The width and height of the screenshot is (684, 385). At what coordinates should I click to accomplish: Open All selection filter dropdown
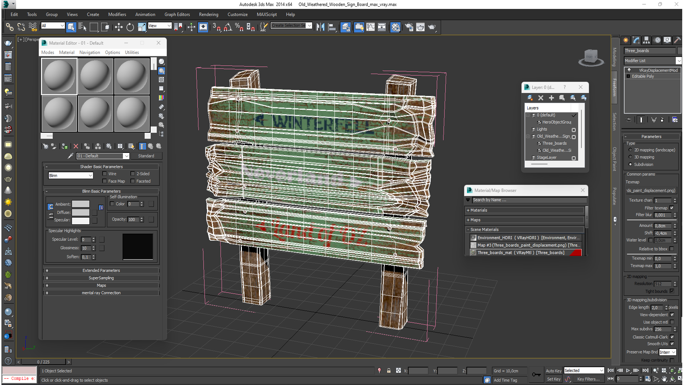click(x=53, y=26)
